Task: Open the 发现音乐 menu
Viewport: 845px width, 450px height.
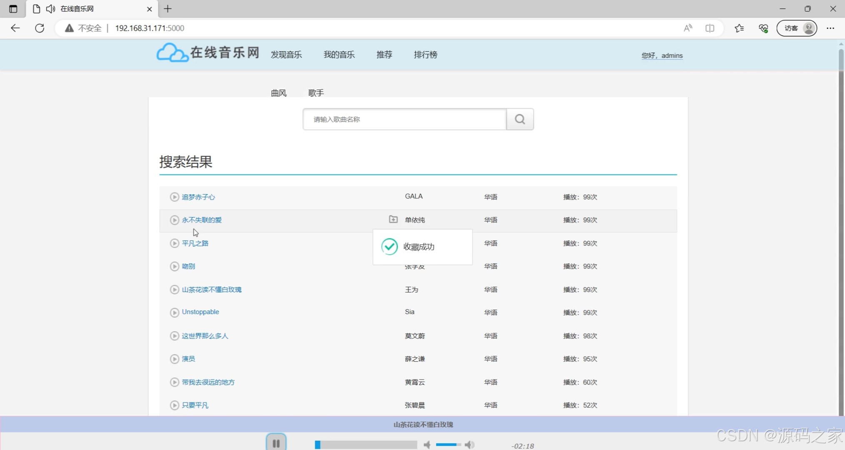Action: tap(286, 55)
